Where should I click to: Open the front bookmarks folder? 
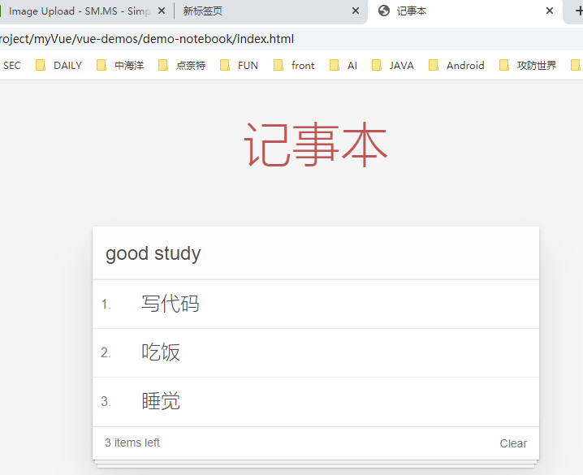pos(294,66)
